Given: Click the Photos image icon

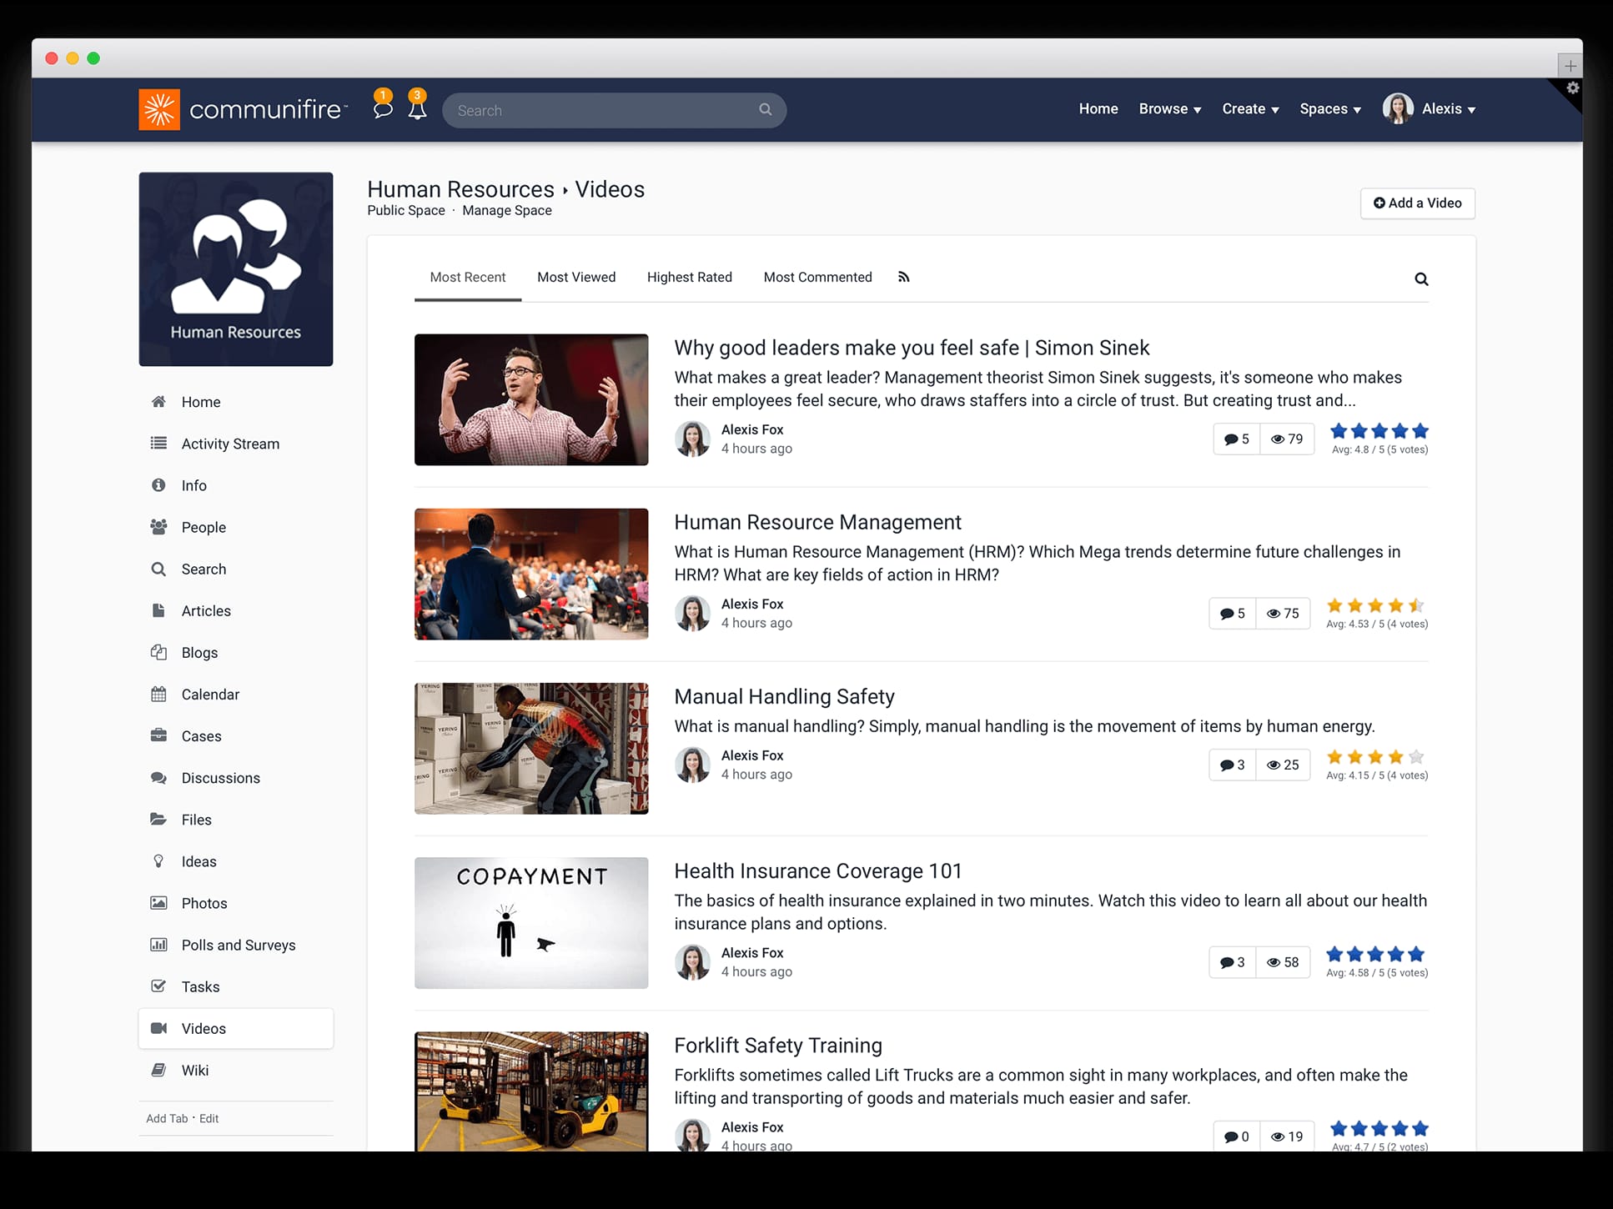Looking at the screenshot, I should [x=158, y=903].
